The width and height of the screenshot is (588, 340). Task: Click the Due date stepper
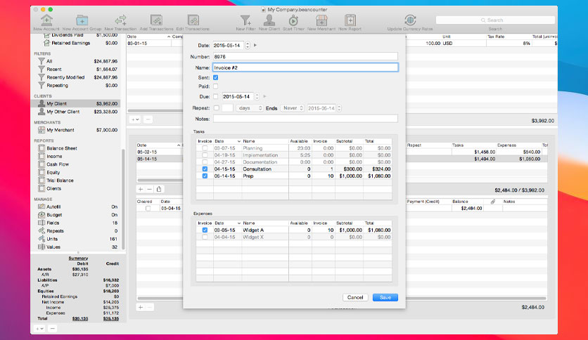(257, 96)
